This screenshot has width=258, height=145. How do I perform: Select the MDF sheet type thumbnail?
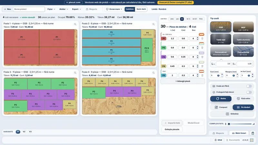pyautogui.click(x=243, y=27)
